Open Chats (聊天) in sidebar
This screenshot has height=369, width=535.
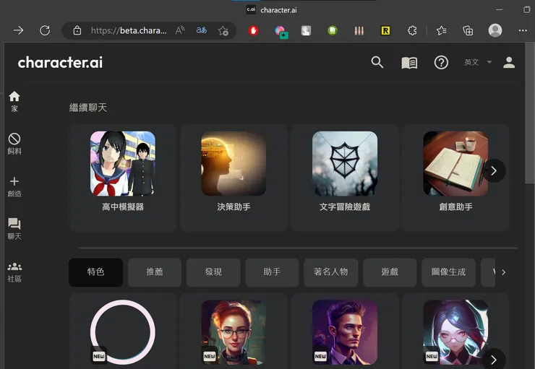tap(14, 229)
